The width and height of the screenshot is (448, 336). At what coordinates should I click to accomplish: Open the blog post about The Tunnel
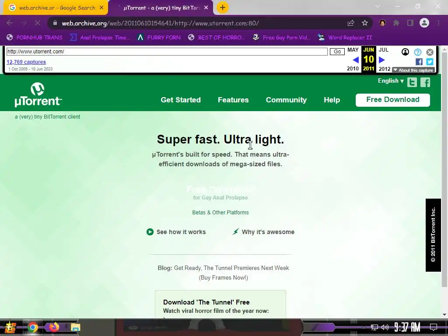[x=231, y=273]
